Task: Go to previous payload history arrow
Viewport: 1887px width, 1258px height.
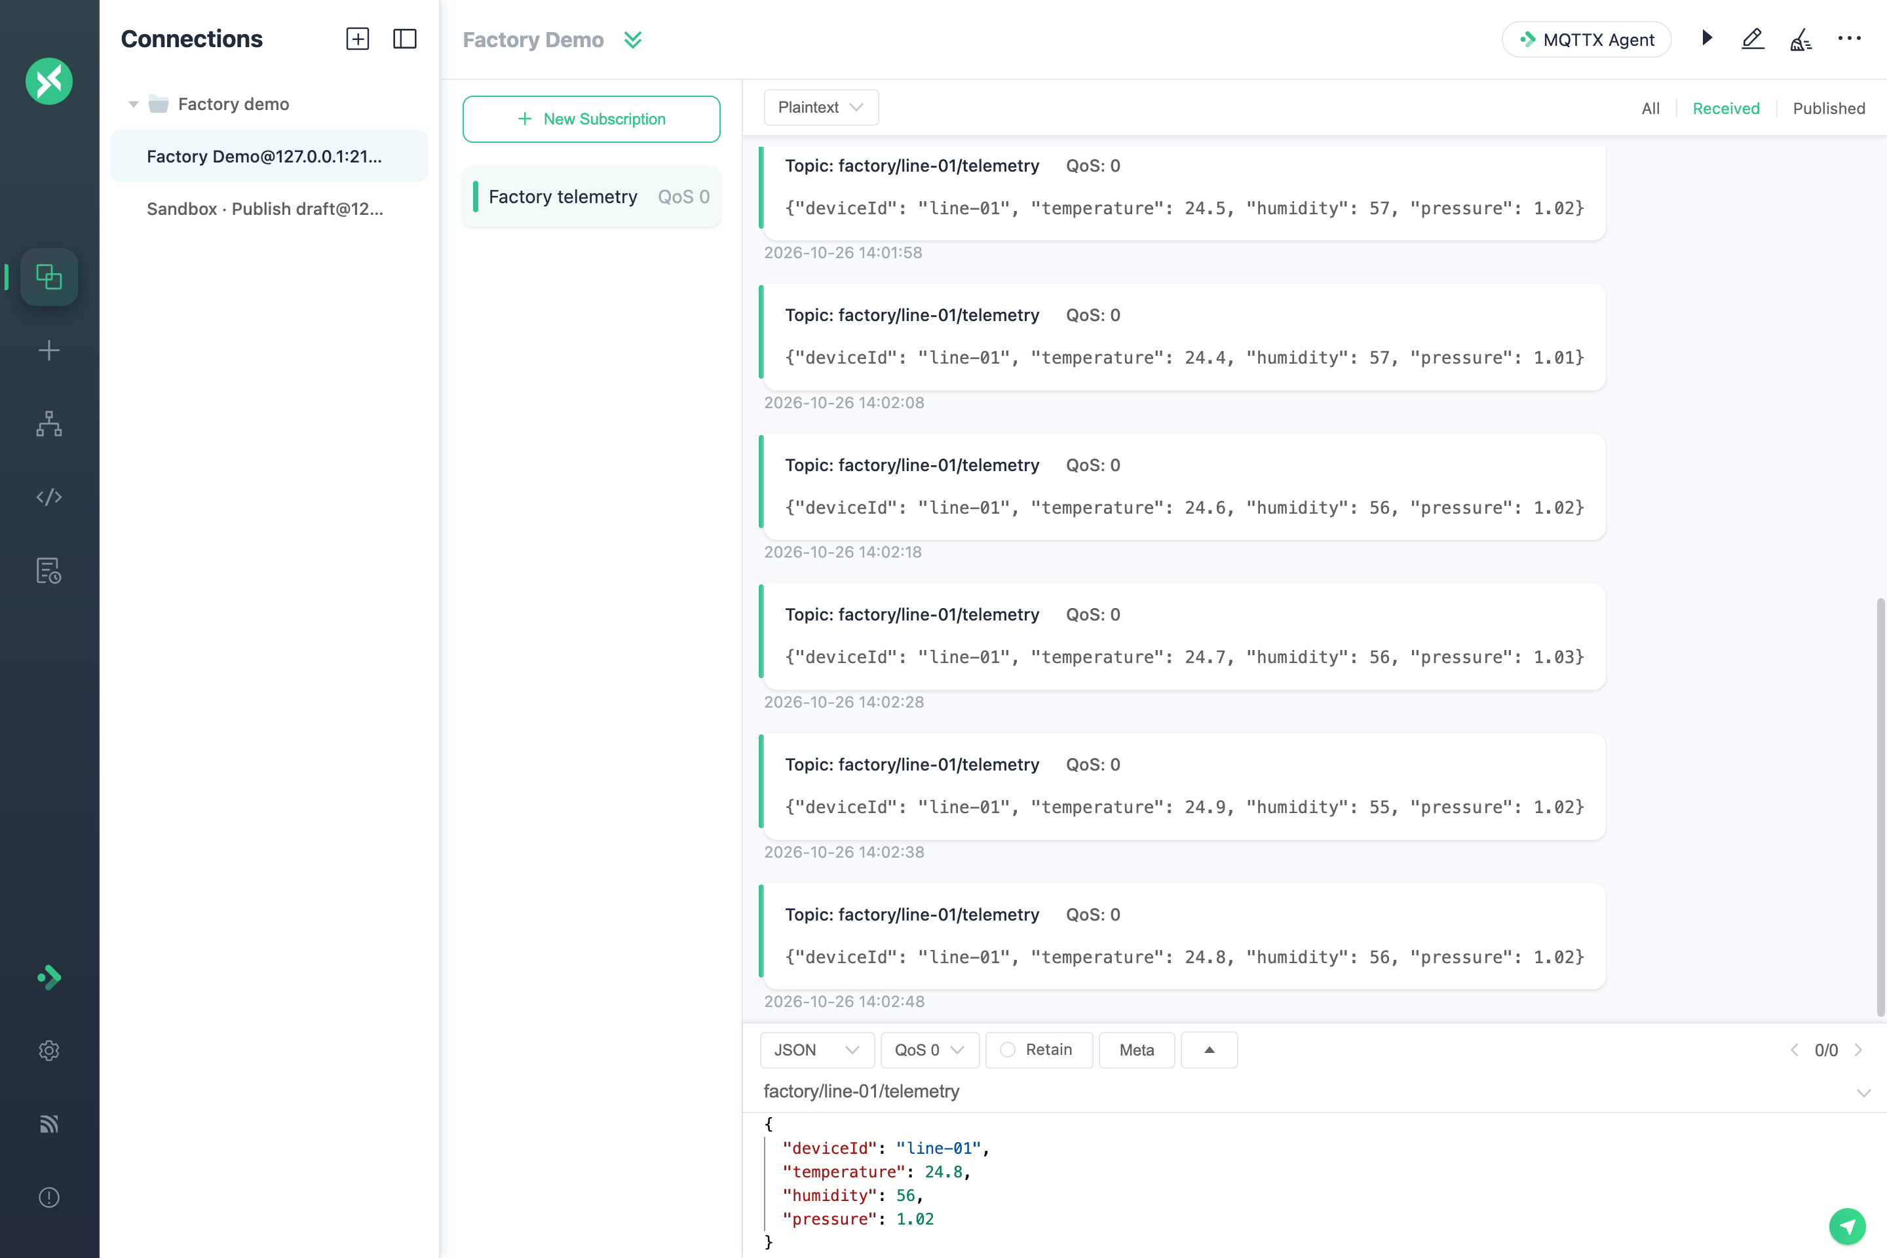Action: (1795, 1050)
